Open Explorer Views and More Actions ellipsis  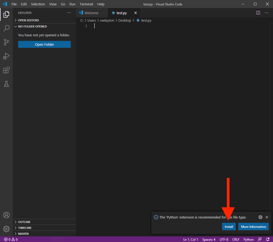click(x=69, y=13)
